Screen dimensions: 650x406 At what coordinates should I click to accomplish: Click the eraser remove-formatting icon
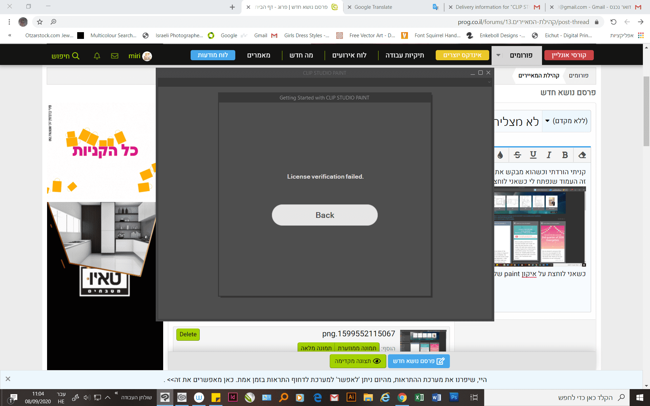coord(582,155)
